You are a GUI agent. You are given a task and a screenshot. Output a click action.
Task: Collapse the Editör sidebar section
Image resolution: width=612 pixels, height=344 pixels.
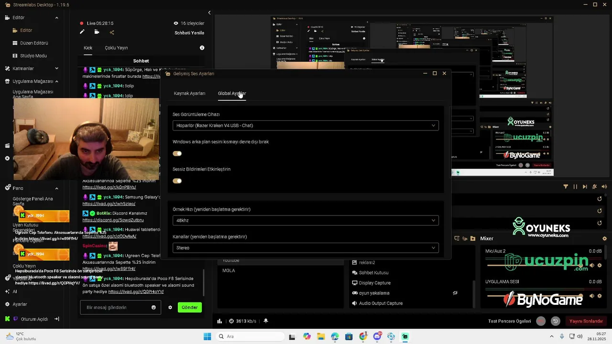tap(56, 18)
